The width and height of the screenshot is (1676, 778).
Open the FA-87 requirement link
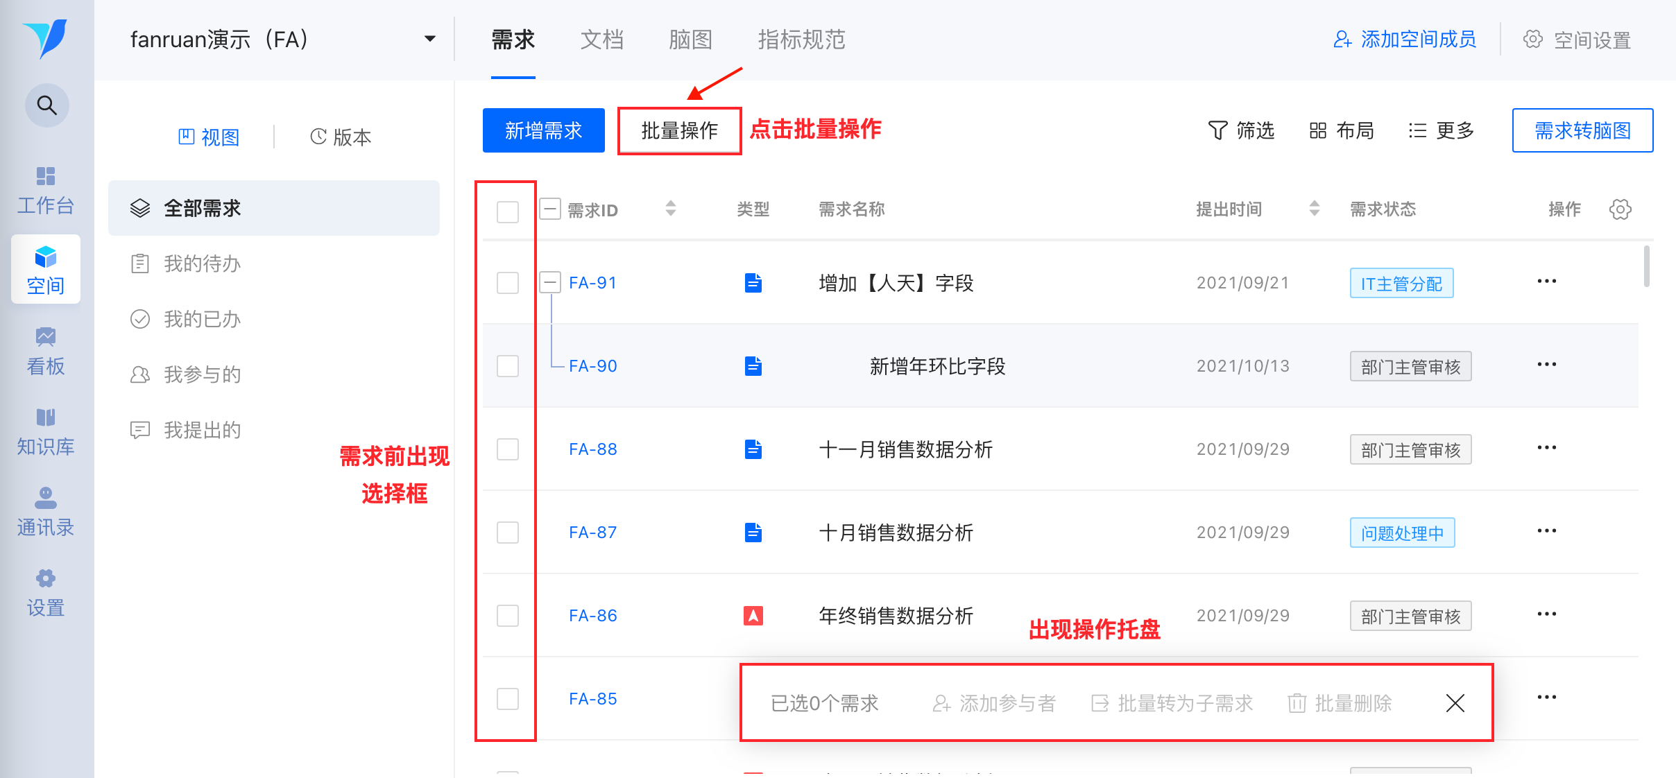tap(592, 533)
